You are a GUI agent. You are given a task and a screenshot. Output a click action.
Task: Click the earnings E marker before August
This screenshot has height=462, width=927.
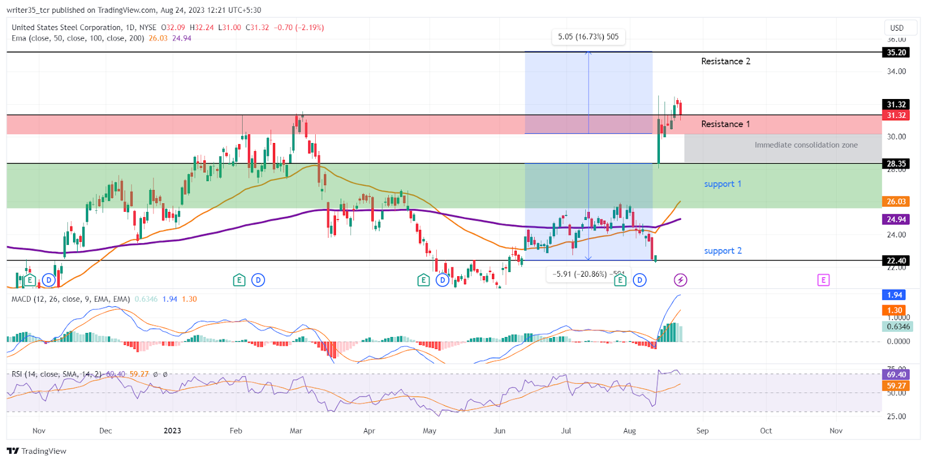pos(620,280)
